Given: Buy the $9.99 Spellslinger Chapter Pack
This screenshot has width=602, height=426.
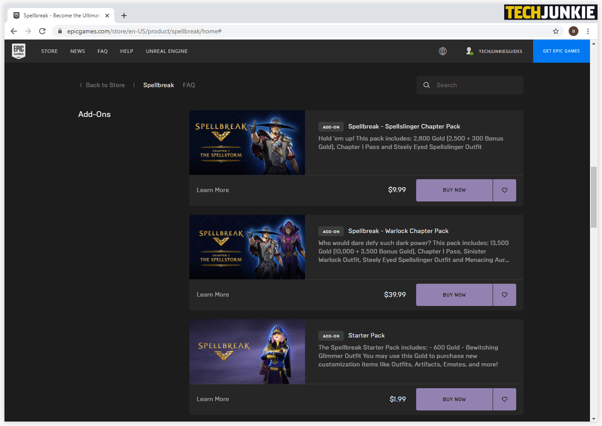Looking at the screenshot, I should click(454, 190).
